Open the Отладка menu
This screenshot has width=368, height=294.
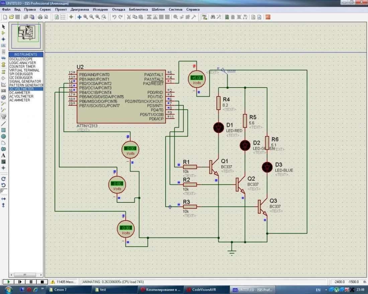click(x=119, y=9)
